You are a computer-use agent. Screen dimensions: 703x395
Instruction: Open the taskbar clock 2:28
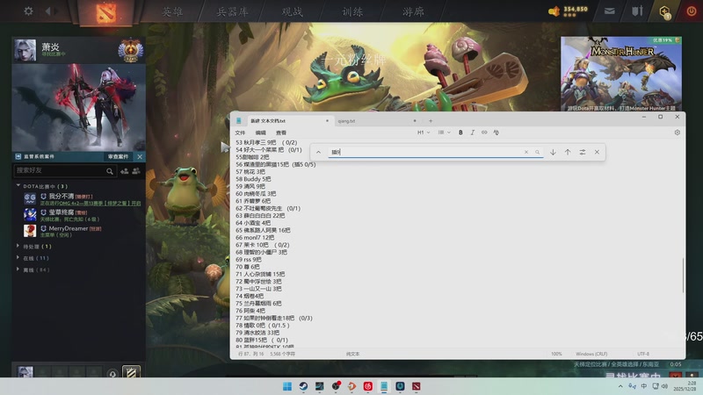(x=685, y=386)
